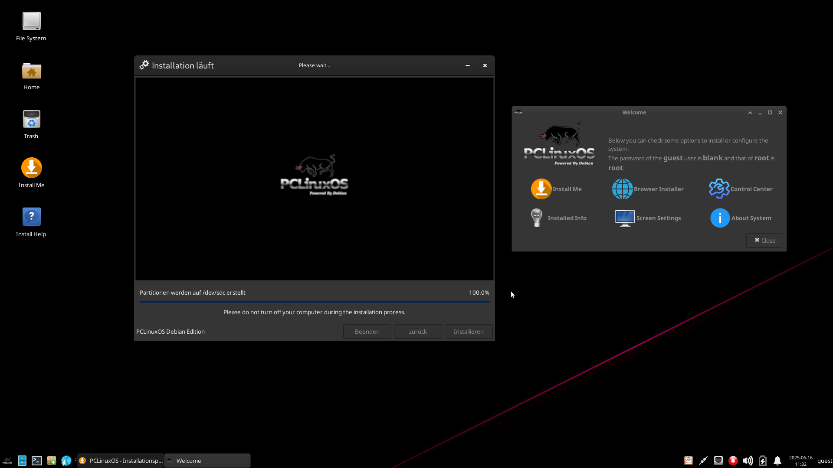The width and height of the screenshot is (833, 468).
Task: Launch Browser Installer from Welcome window
Action: 622,189
